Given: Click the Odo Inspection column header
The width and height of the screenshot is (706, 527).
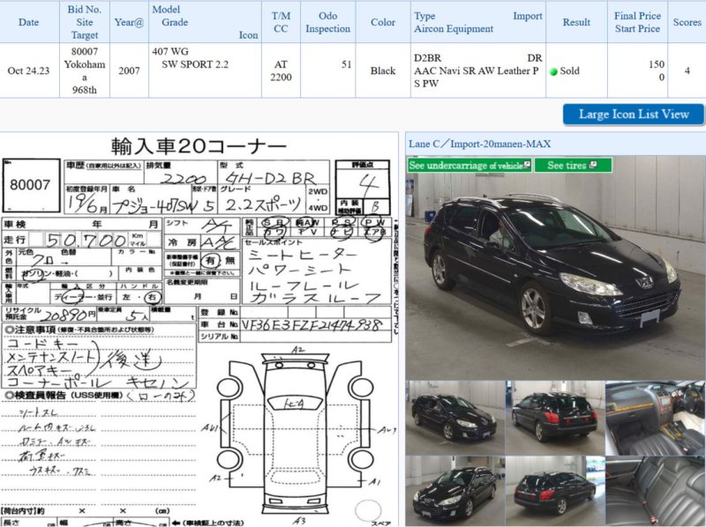Looking at the screenshot, I should coord(327,22).
